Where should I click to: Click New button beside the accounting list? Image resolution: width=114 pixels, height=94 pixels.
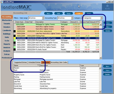tap(108, 27)
